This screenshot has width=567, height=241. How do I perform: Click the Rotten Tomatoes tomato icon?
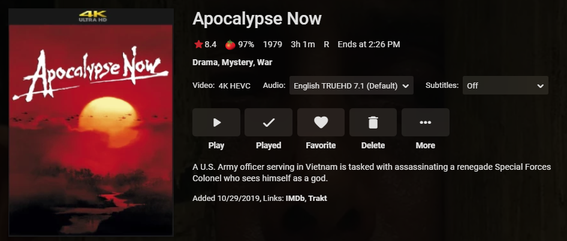pos(230,44)
